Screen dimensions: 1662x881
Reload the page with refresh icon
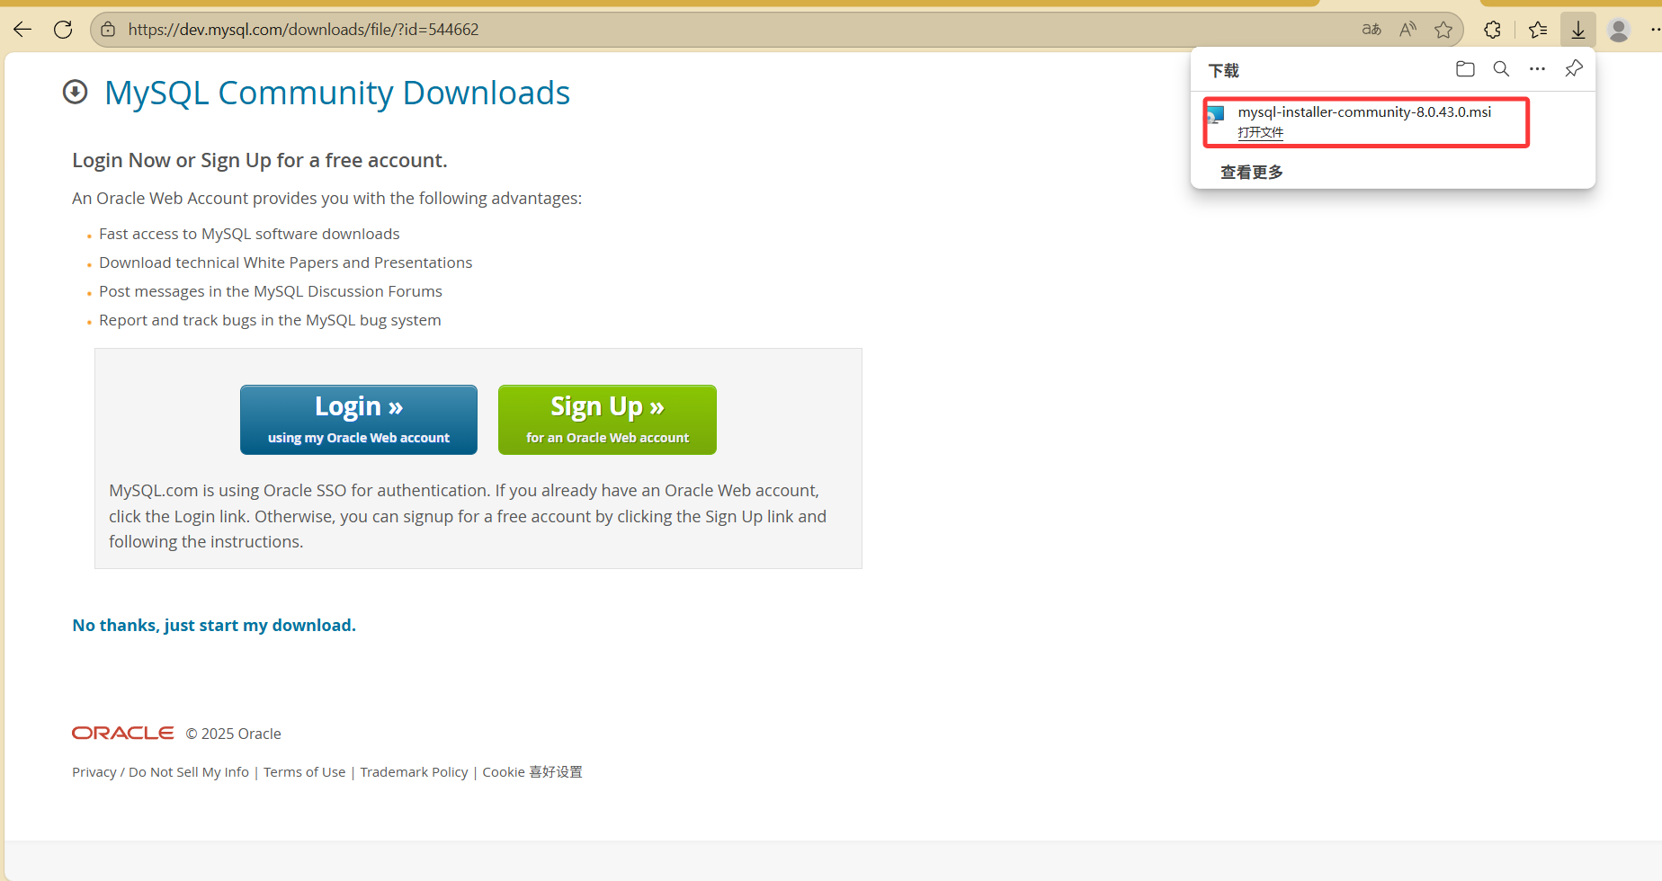(x=63, y=30)
